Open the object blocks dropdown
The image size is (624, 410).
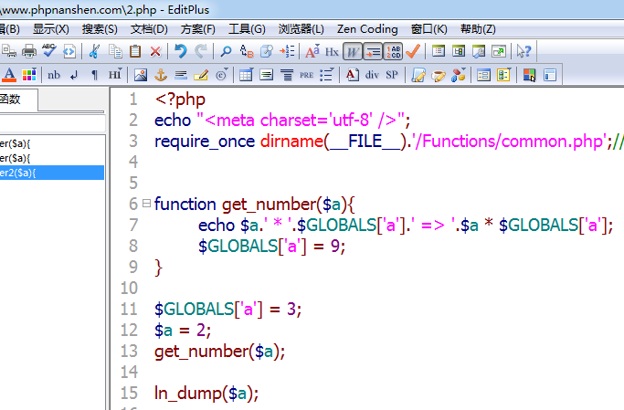click(459, 75)
